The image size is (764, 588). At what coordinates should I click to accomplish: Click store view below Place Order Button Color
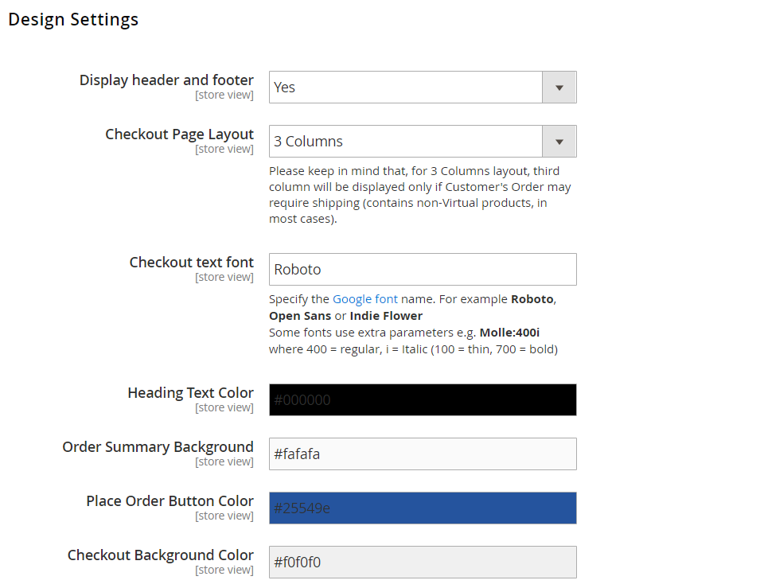pos(224,515)
